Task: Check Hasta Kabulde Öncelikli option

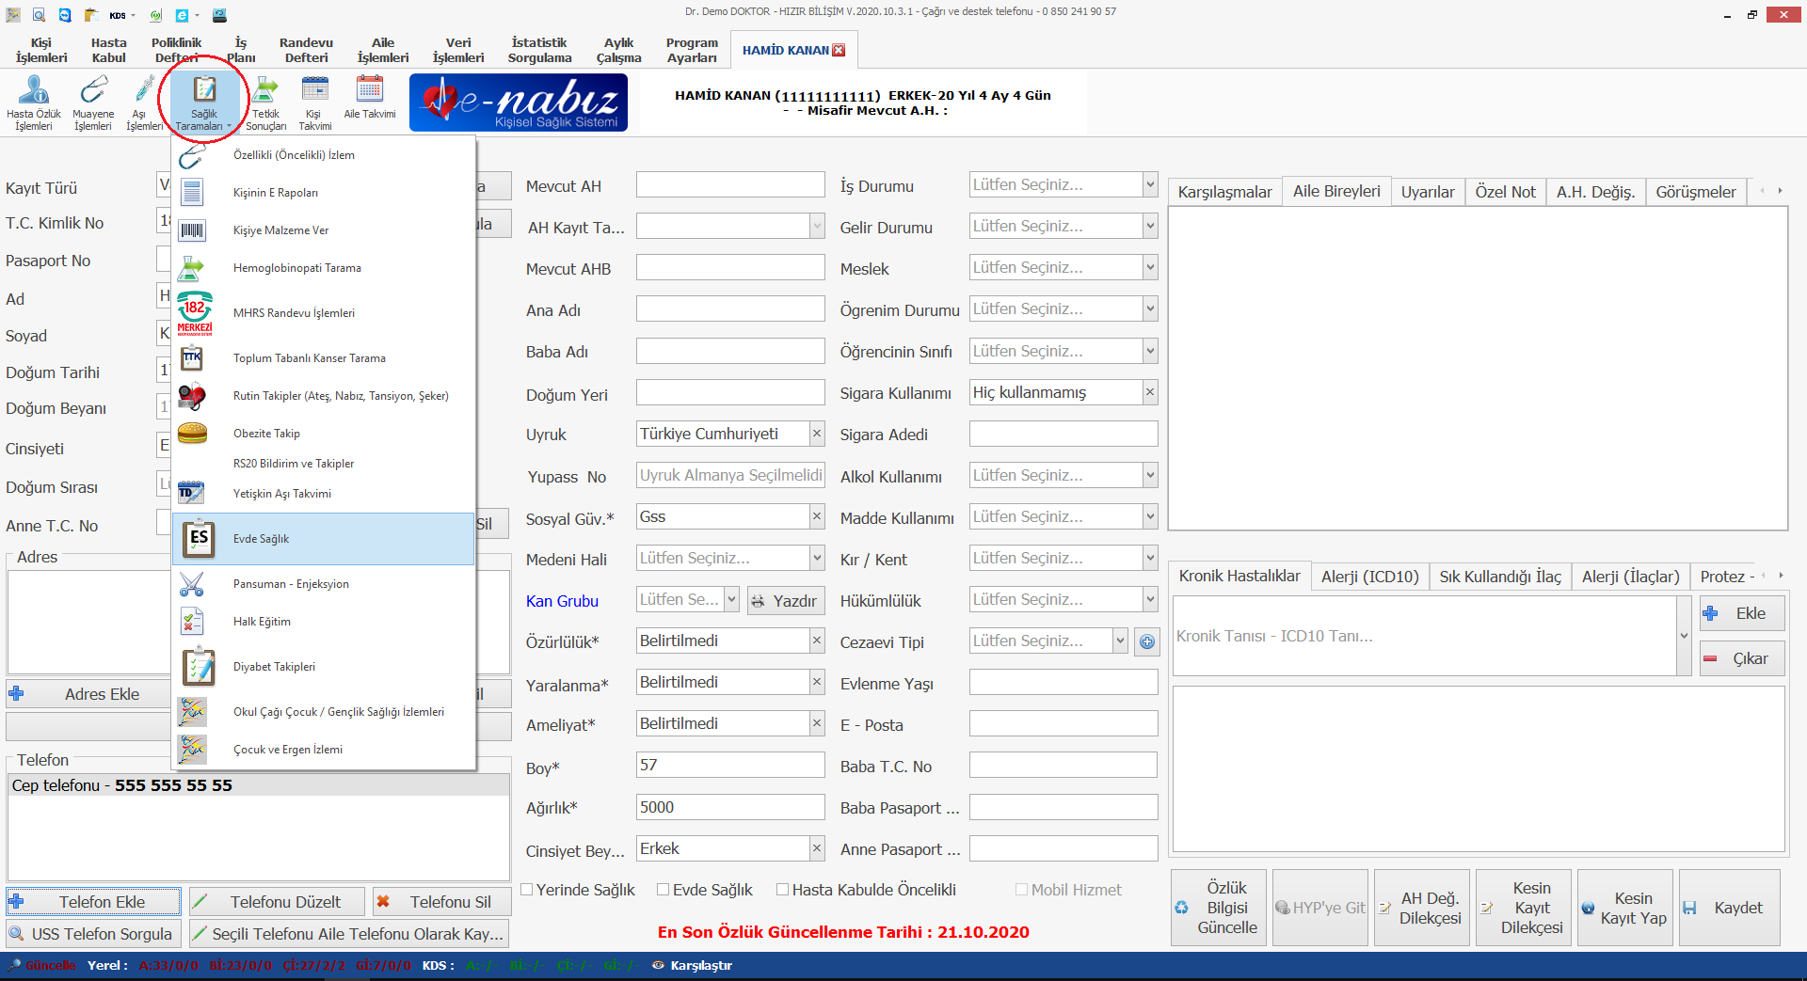Action: coord(782,890)
